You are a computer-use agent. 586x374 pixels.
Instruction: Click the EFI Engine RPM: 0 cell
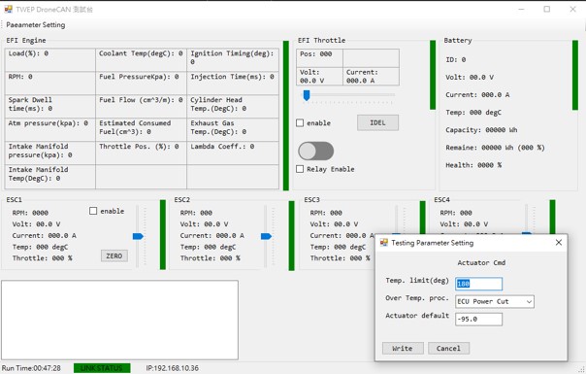(x=50, y=84)
